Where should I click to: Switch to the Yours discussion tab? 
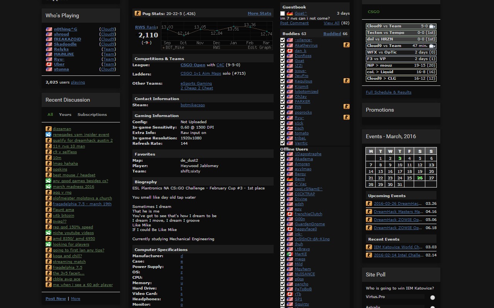tap(65, 115)
